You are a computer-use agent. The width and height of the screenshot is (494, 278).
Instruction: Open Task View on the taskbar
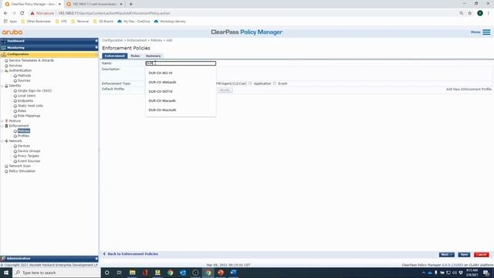[119, 273]
